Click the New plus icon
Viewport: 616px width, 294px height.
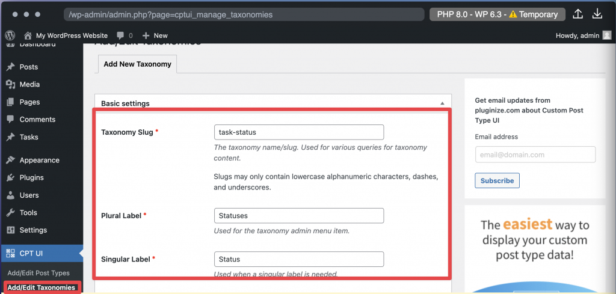click(x=146, y=35)
